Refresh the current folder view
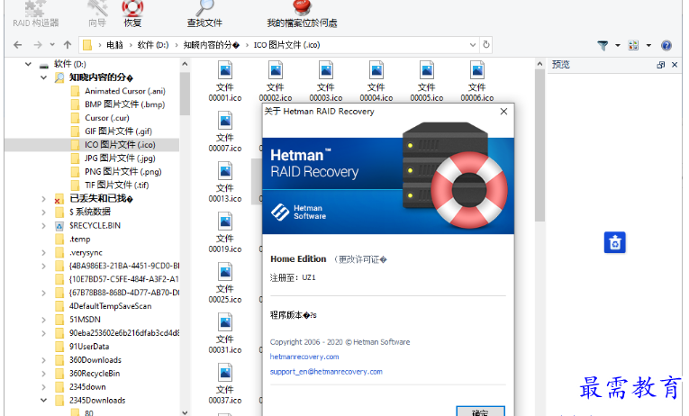 [x=486, y=45]
